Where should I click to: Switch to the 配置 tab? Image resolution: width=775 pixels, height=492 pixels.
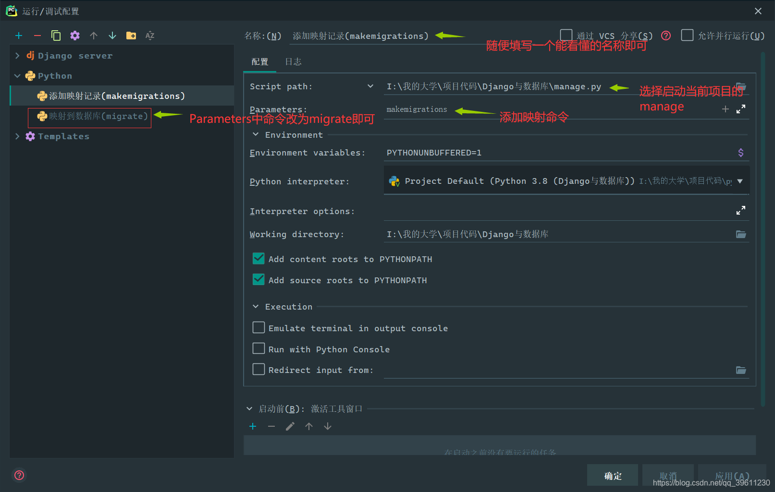(x=260, y=61)
